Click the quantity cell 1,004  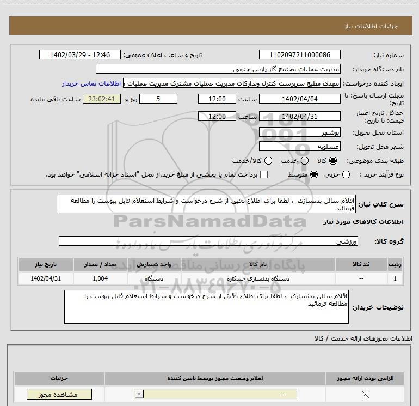coord(100,278)
